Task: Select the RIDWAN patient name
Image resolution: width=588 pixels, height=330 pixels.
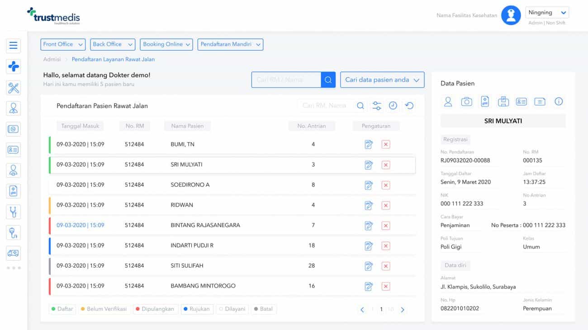Action: 182,205
